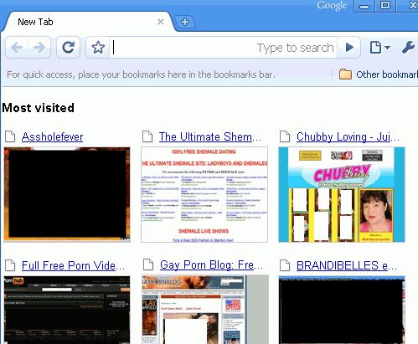Click the page icon beside The Ultimate link
Viewport: 418px width, 344px height.
click(x=147, y=136)
